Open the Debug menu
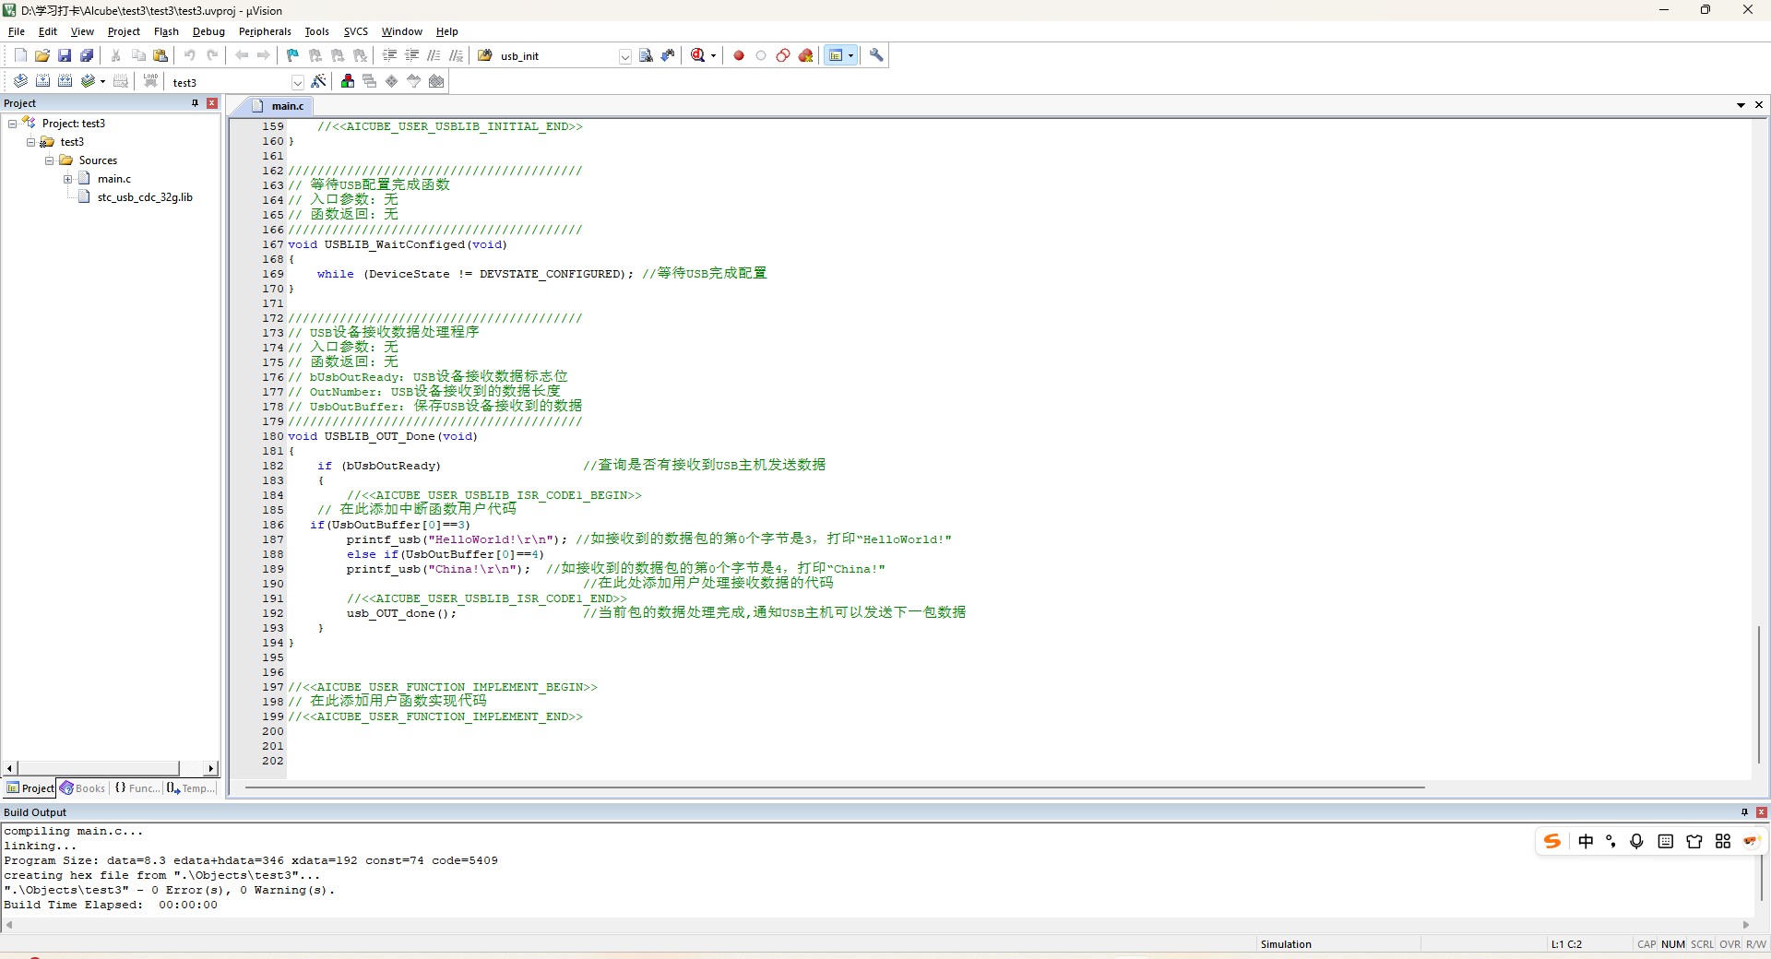 click(208, 31)
